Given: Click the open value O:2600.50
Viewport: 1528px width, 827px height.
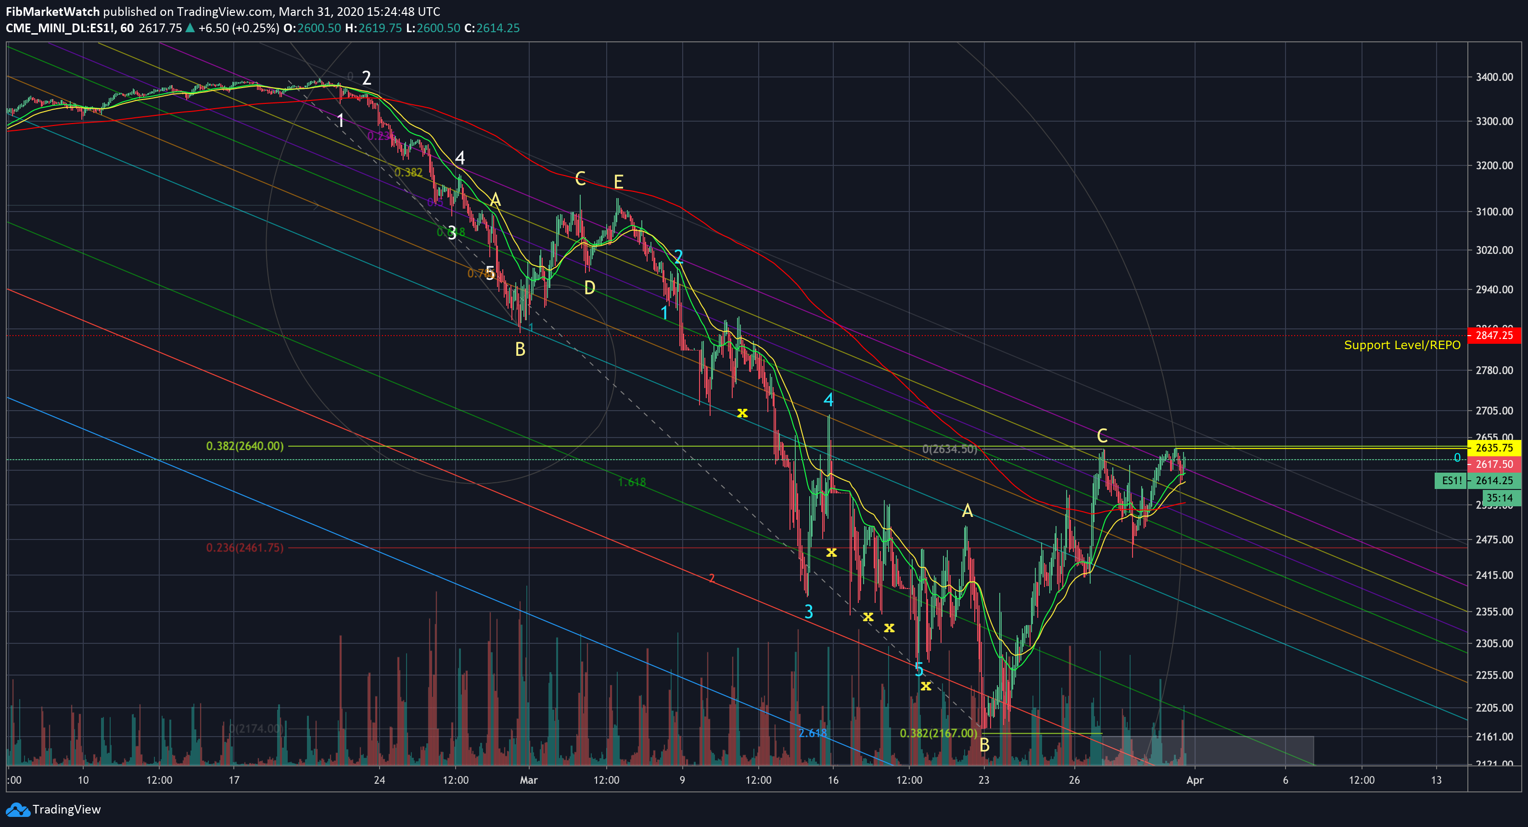Looking at the screenshot, I should click(x=313, y=28).
